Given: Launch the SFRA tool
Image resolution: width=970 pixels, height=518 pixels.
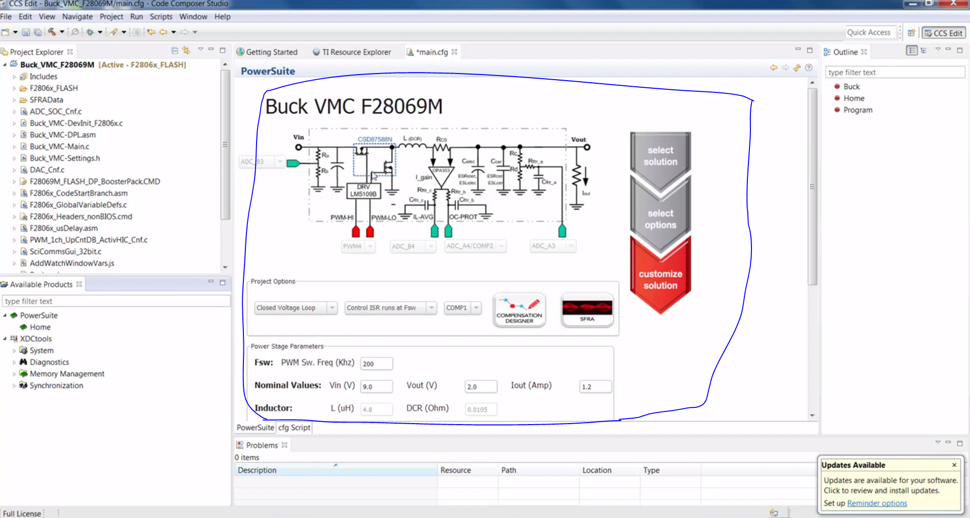Looking at the screenshot, I should point(587,310).
